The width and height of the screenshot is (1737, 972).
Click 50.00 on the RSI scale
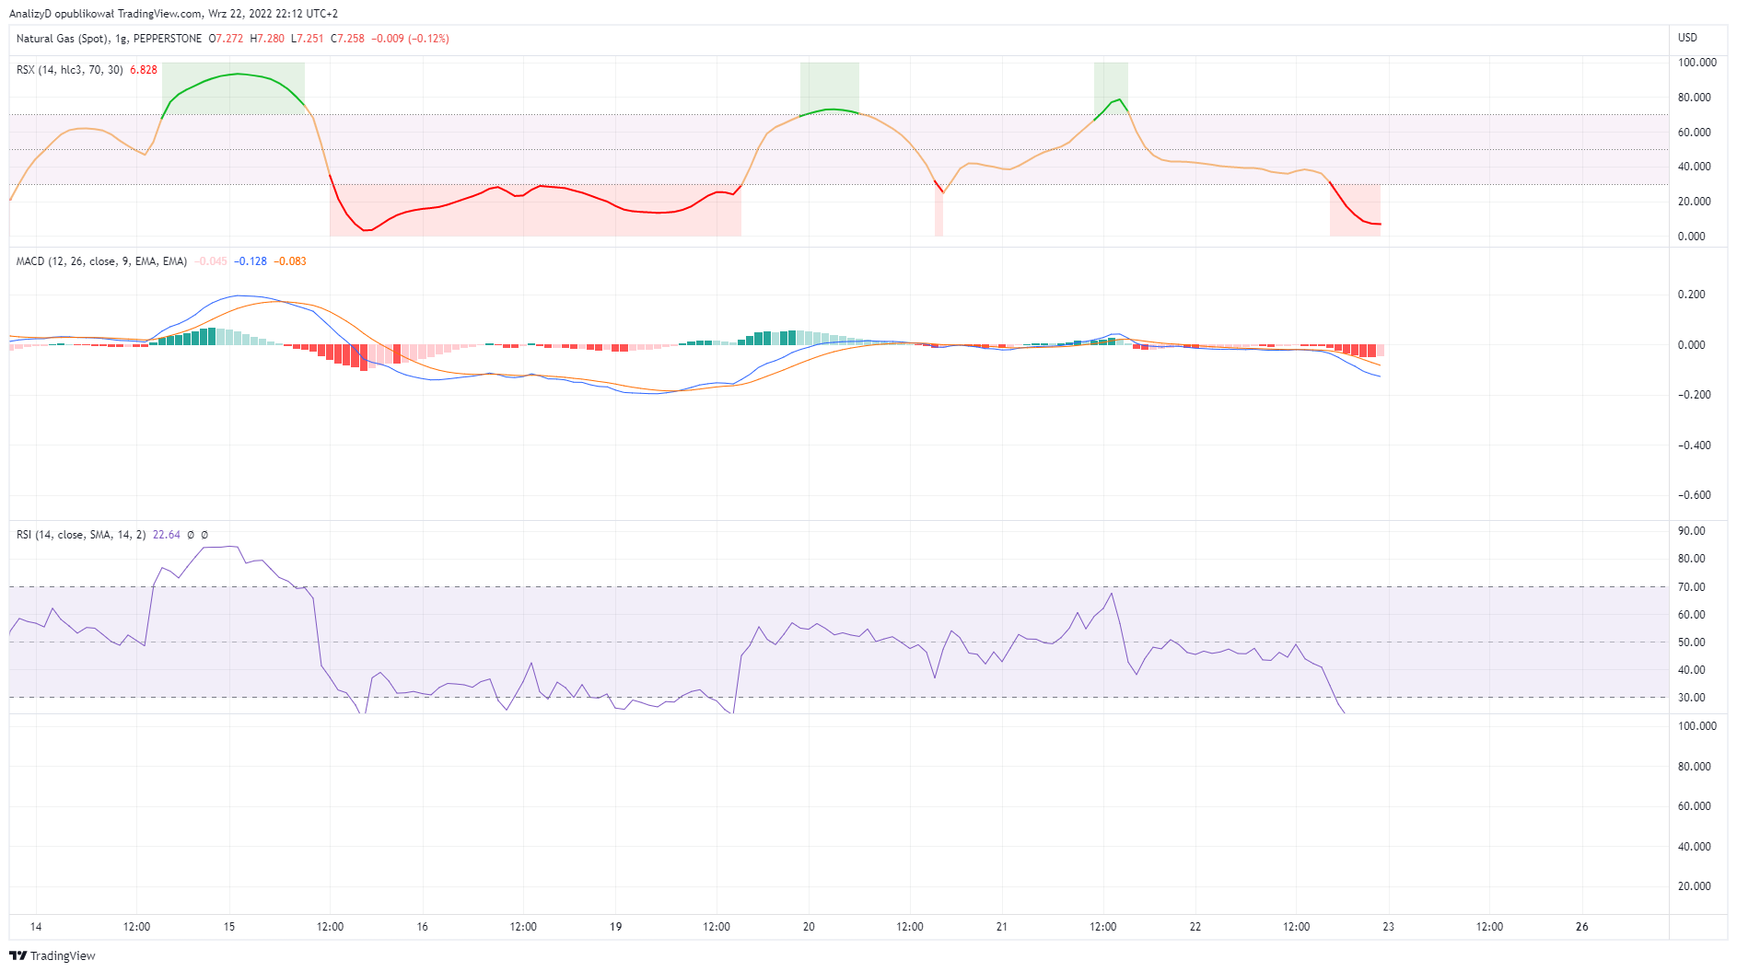(1691, 642)
